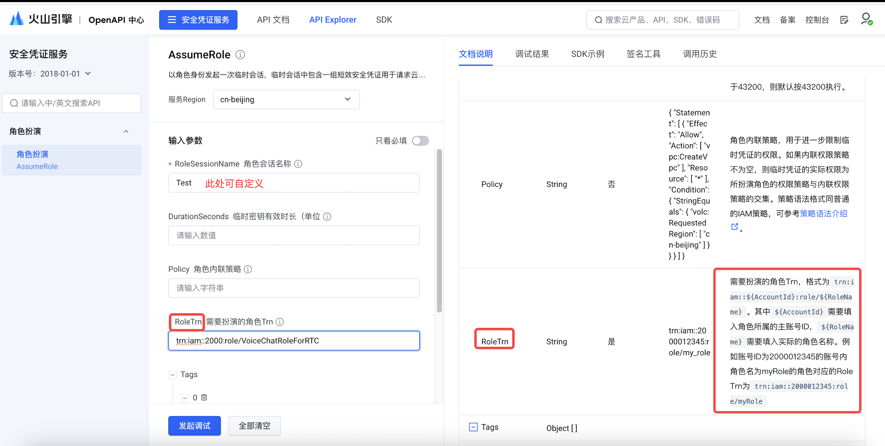This screenshot has height=446, width=885.
Task: Click info icon next to AssumeRole title
Action: click(240, 55)
